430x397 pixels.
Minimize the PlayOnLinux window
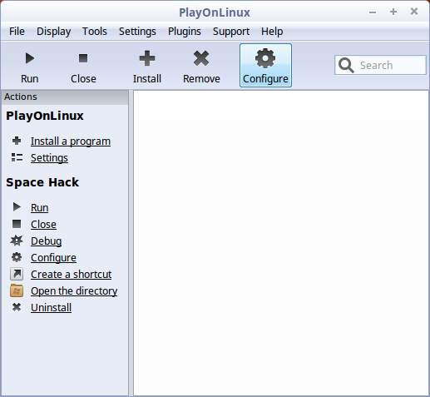click(373, 12)
